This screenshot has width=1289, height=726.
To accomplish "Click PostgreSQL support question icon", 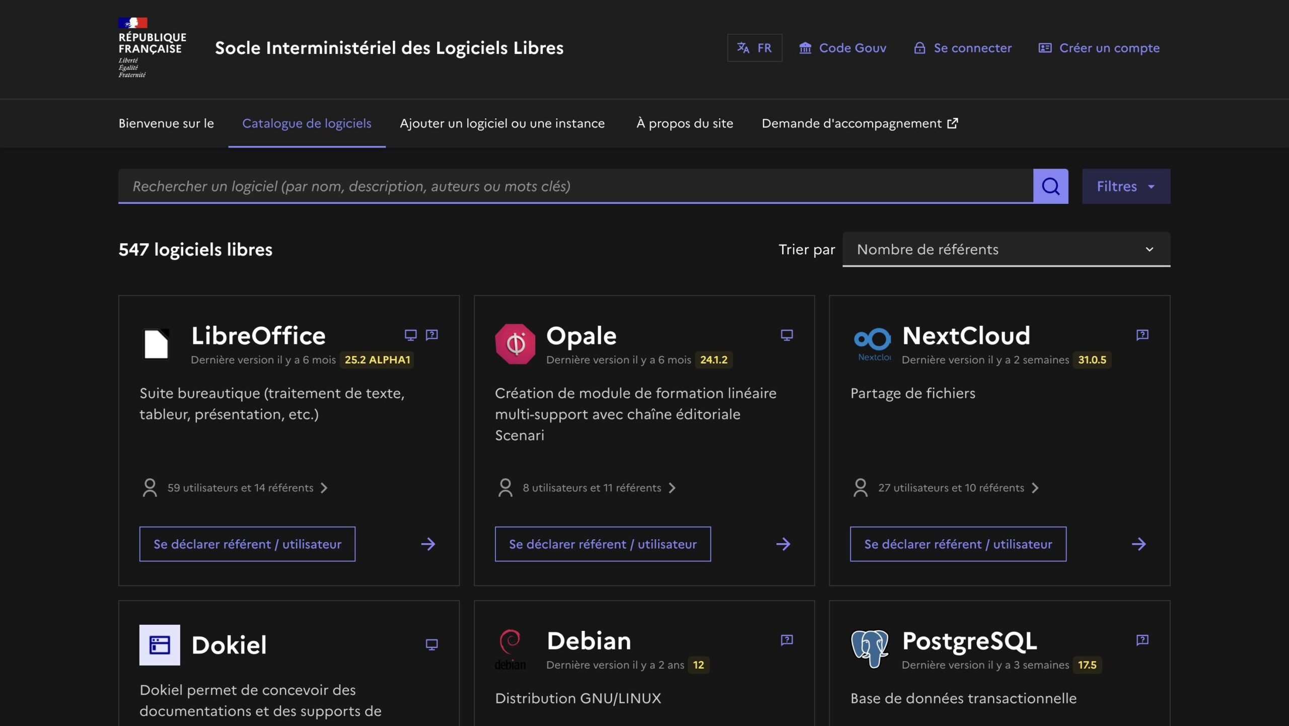I will (1142, 640).
